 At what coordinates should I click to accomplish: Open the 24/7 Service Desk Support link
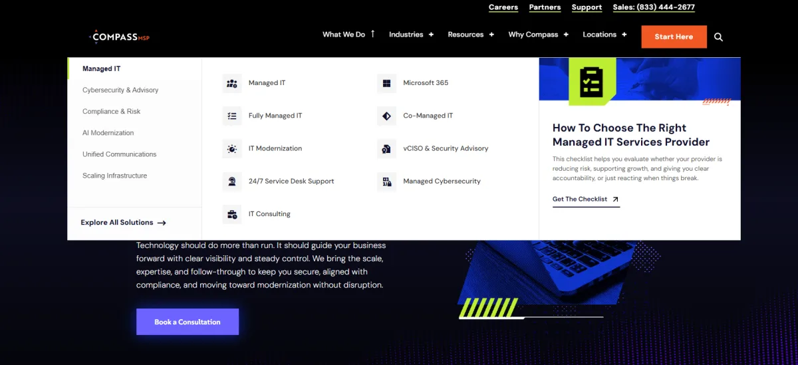tap(291, 181)
